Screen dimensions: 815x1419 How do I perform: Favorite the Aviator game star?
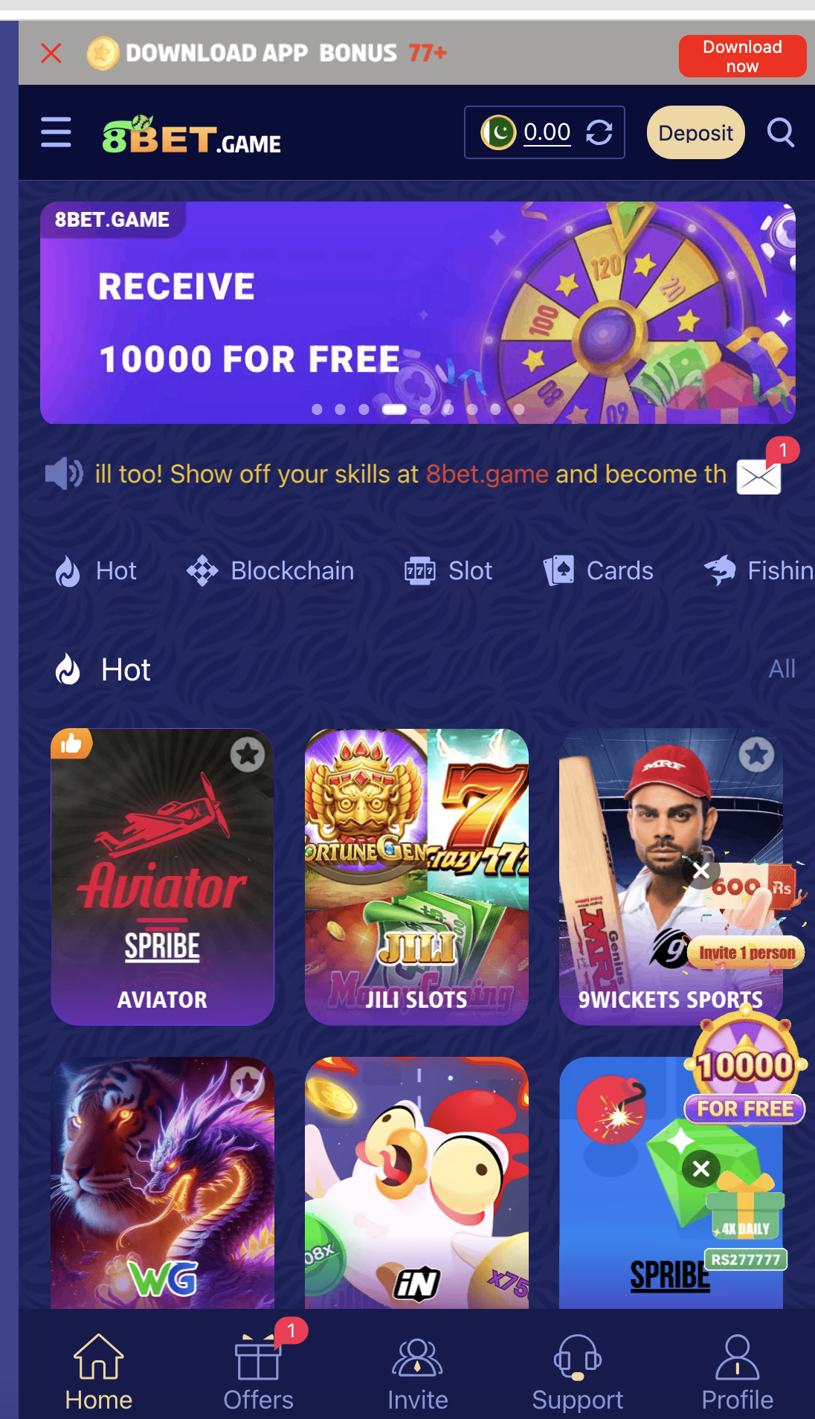coord(248,755)
